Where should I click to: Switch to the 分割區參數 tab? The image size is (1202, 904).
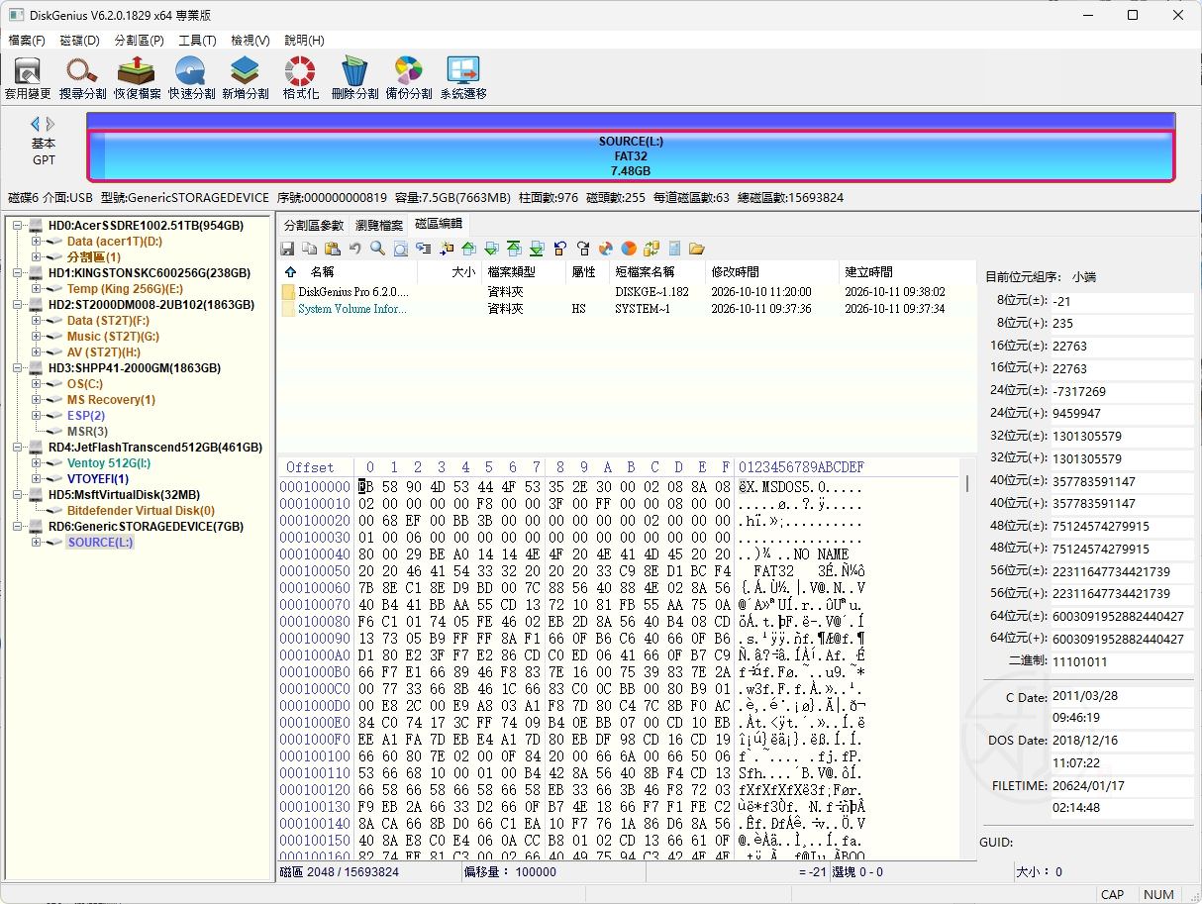point(314,225)
